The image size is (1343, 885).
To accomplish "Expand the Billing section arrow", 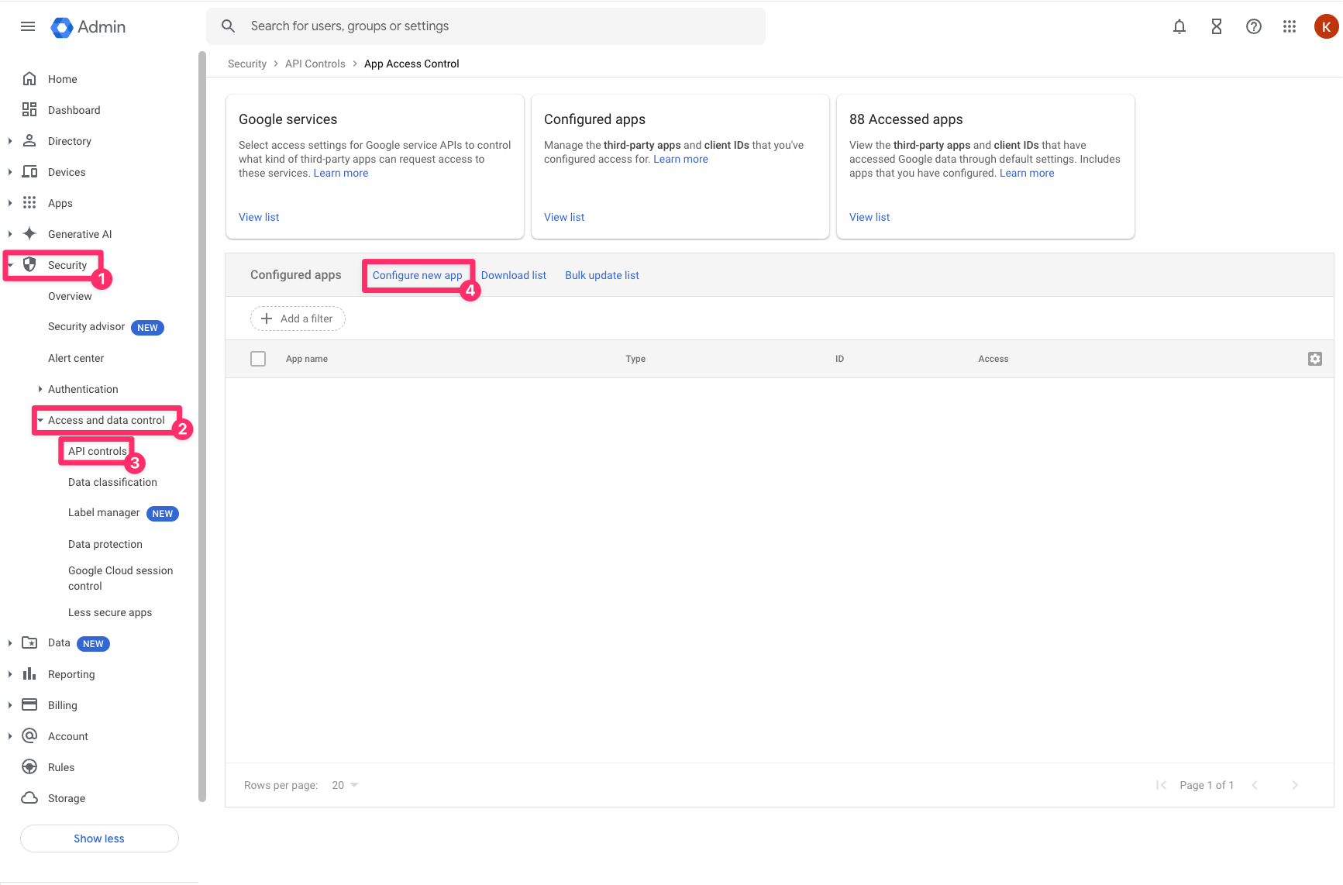I will (x=10, y=705).
